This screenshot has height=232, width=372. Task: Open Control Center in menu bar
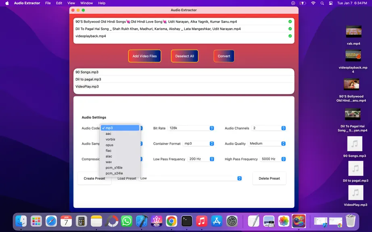[x=331, y=3]
